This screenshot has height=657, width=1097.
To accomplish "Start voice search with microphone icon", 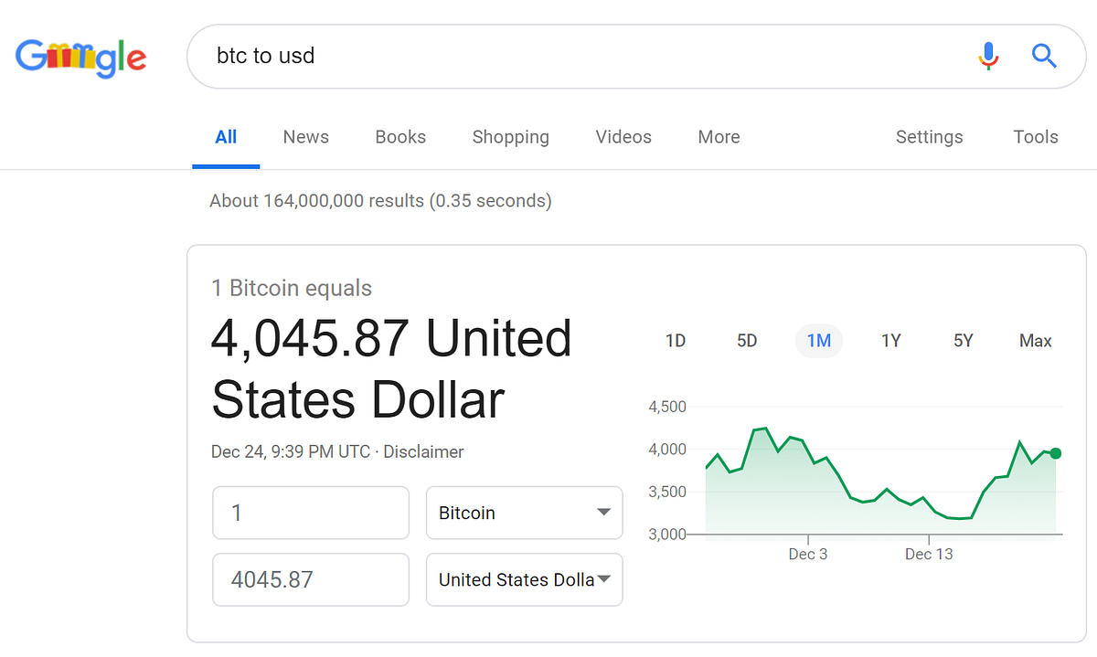I will click(988, 57).
